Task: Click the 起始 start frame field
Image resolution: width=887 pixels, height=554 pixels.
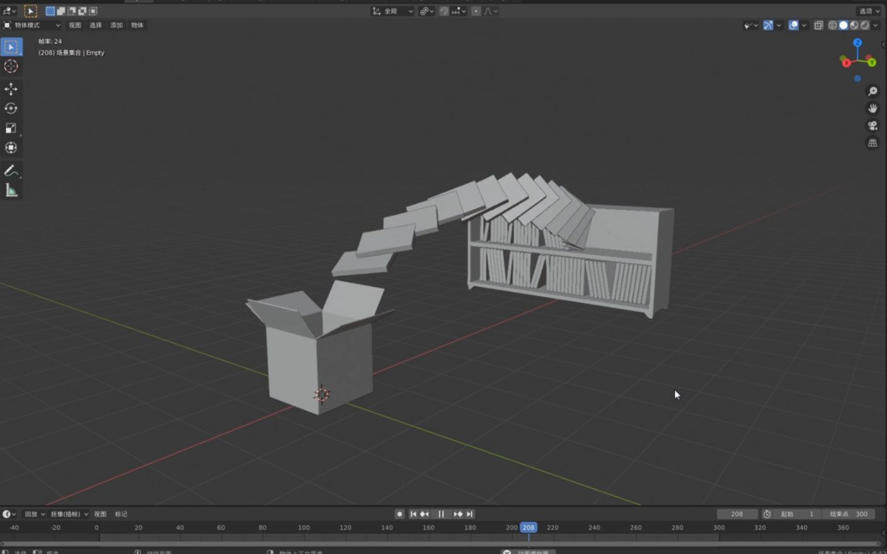Action: 796,514
